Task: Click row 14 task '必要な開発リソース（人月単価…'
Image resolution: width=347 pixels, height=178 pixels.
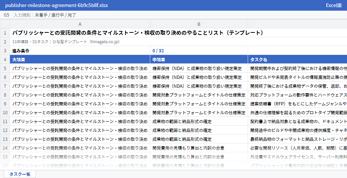Action: click(298, 148)
